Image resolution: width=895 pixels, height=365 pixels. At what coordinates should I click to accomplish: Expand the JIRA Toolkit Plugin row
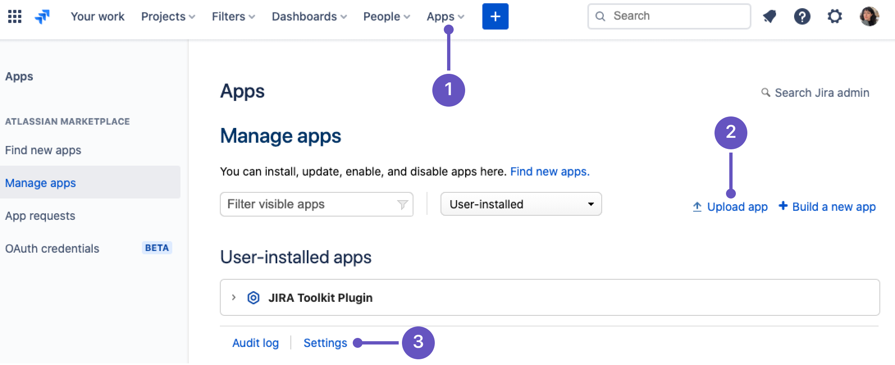pyautogui.click(x=234, y=297)
